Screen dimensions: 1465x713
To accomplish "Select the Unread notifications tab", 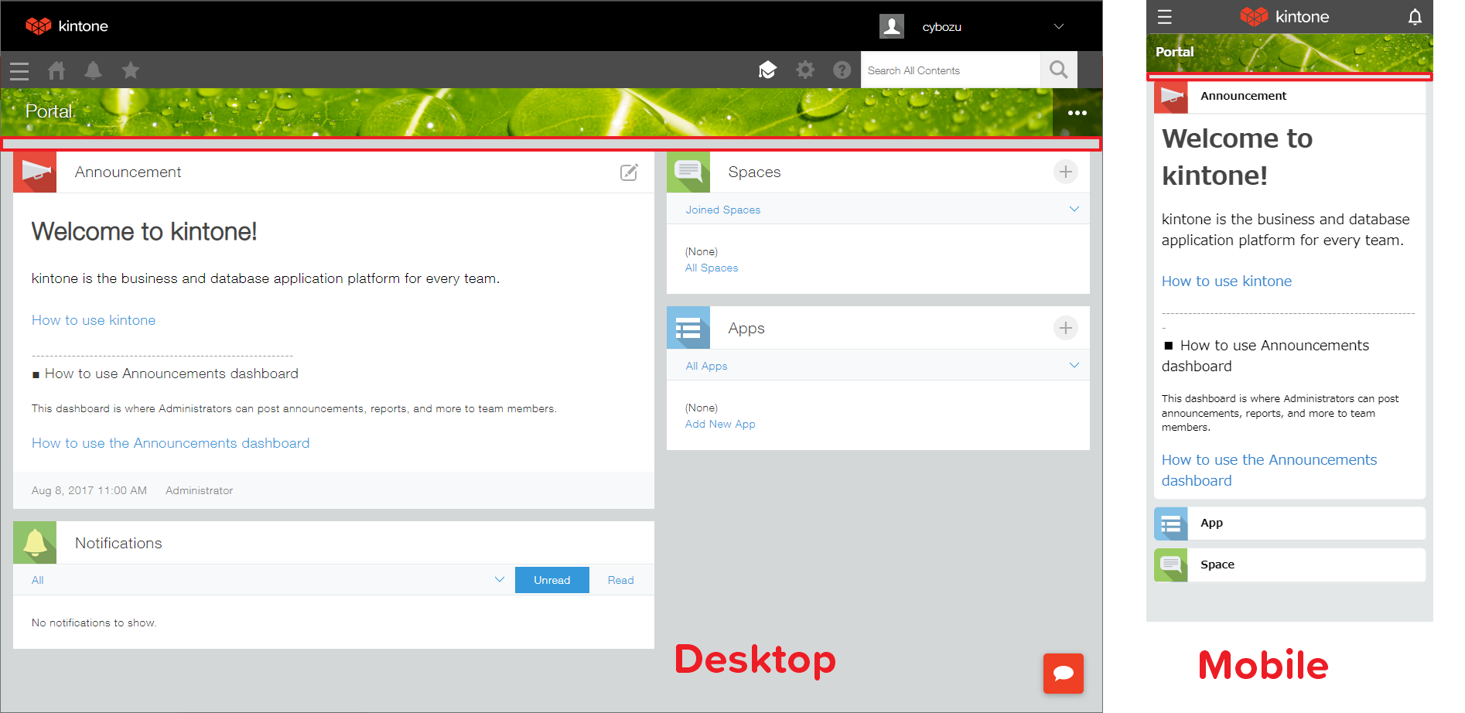I will (x=552, y=580).
